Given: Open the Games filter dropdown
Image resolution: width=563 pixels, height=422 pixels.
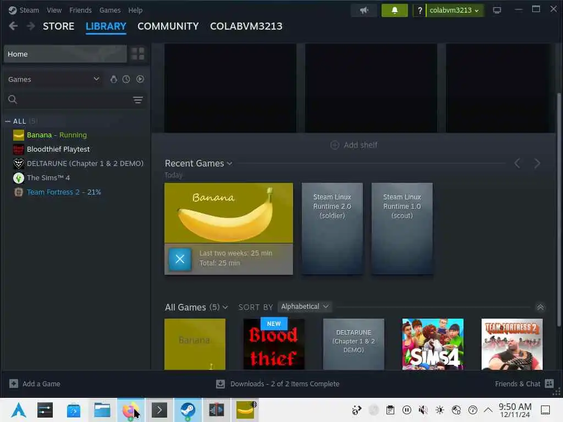Looking at the screenshot, I should [53, 79].
